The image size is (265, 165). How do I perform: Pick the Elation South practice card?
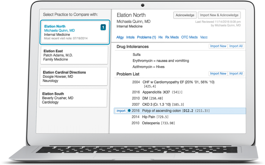pos(73,98)
